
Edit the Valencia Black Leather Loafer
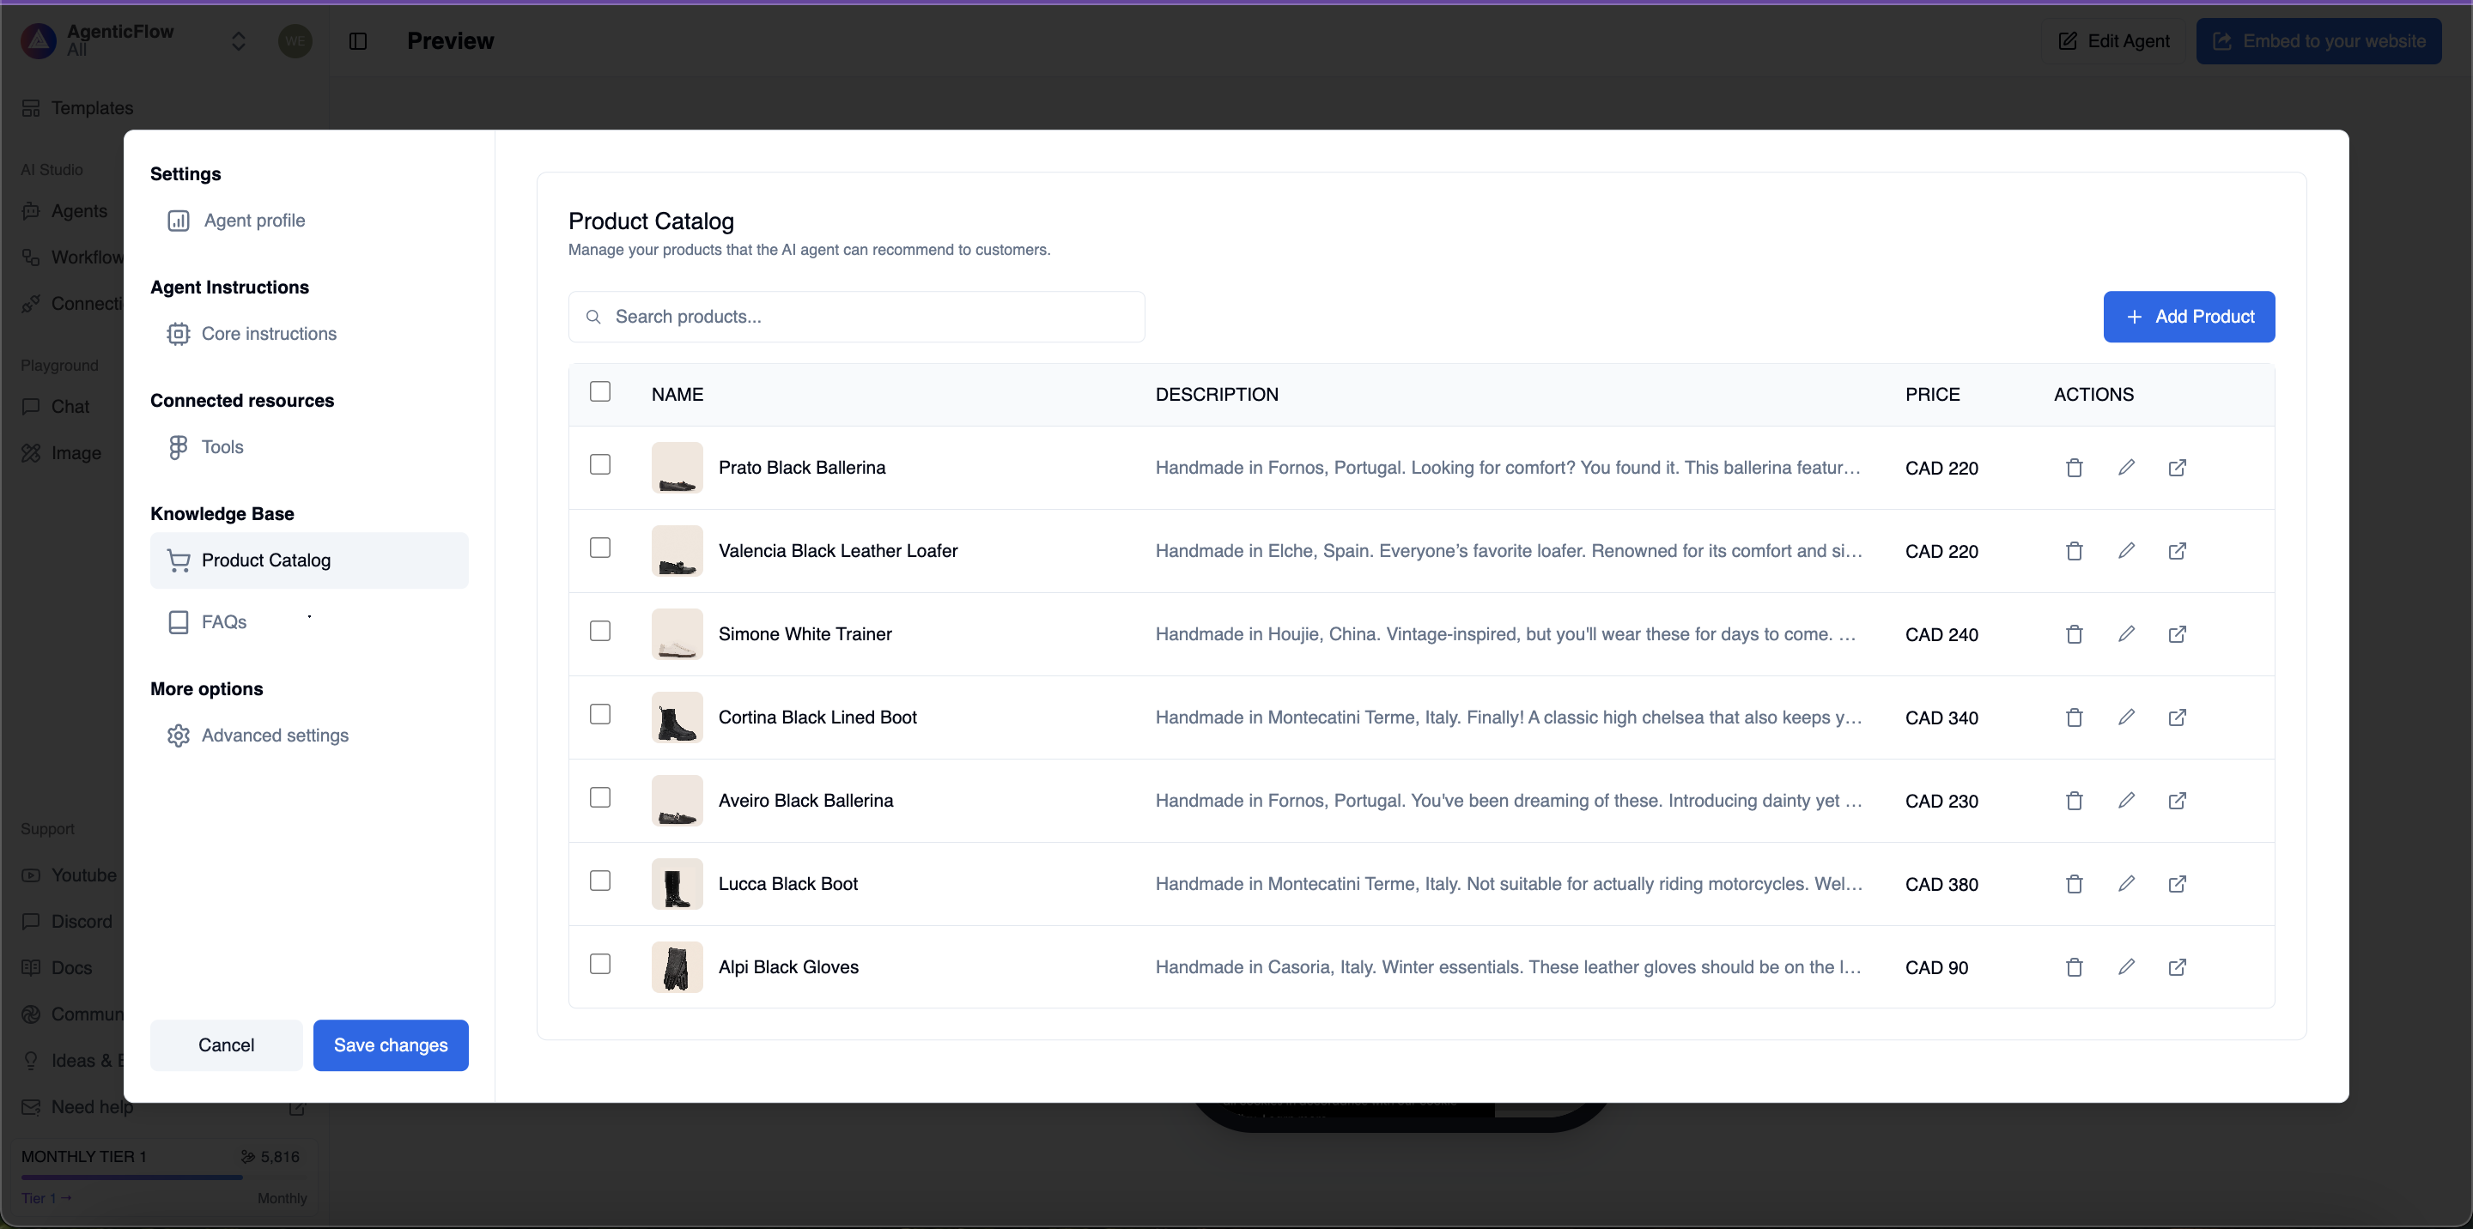point(2126,551)
